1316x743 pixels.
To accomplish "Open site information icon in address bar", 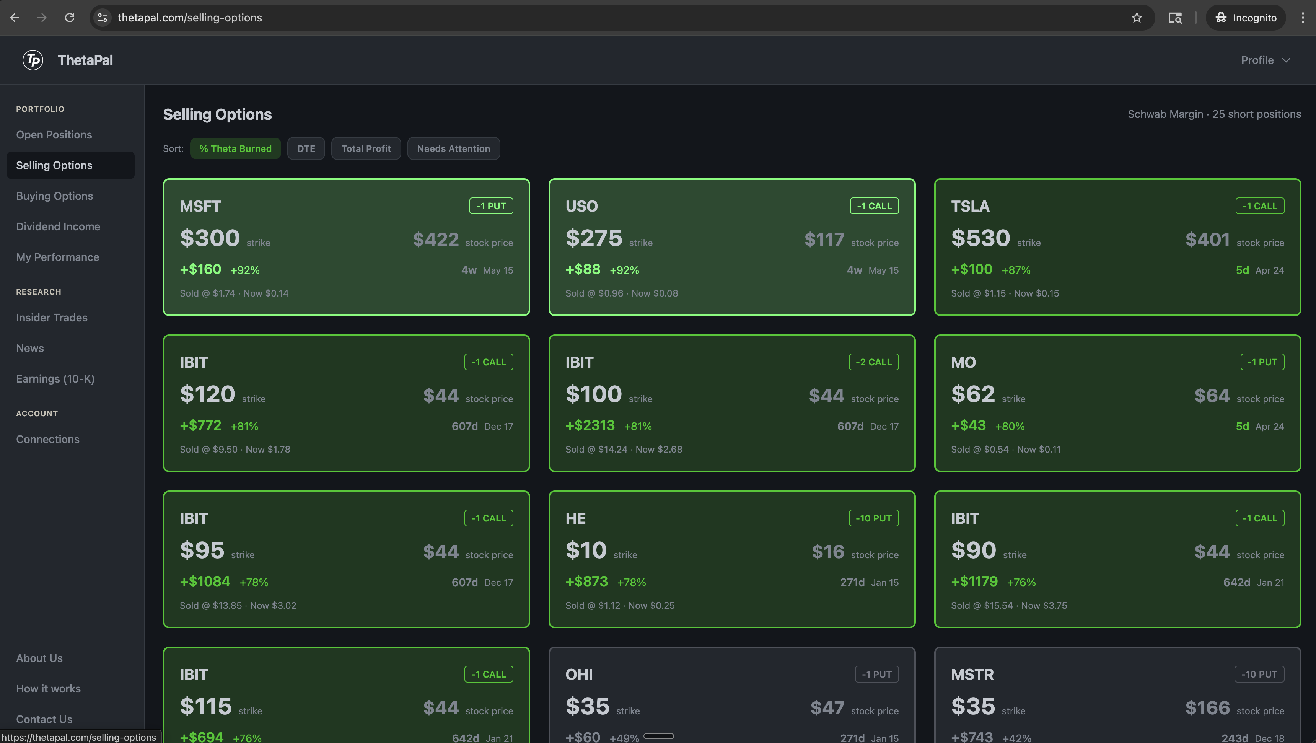I will pos(103,18).
